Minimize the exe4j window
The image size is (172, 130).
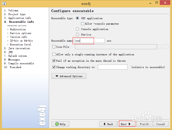[150, 3]
